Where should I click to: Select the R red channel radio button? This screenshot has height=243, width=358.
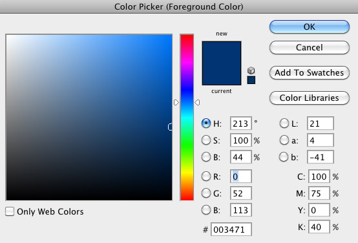[206, 176]
